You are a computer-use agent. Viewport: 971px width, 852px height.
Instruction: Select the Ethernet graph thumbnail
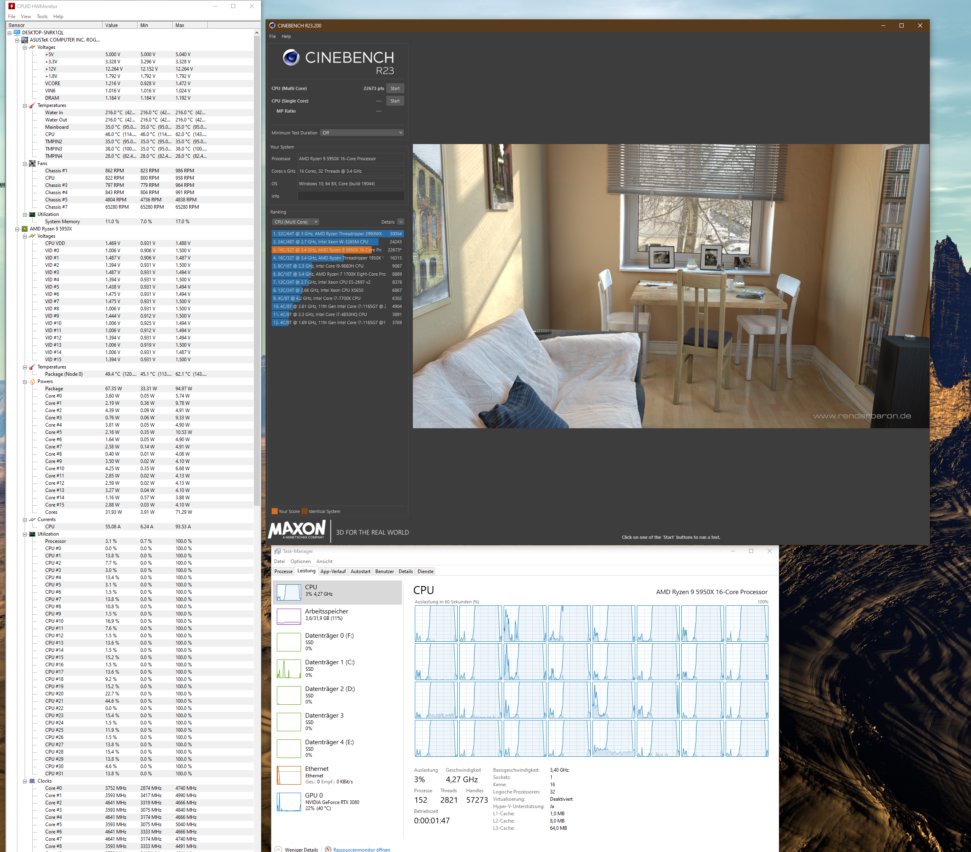pos(289,775)
